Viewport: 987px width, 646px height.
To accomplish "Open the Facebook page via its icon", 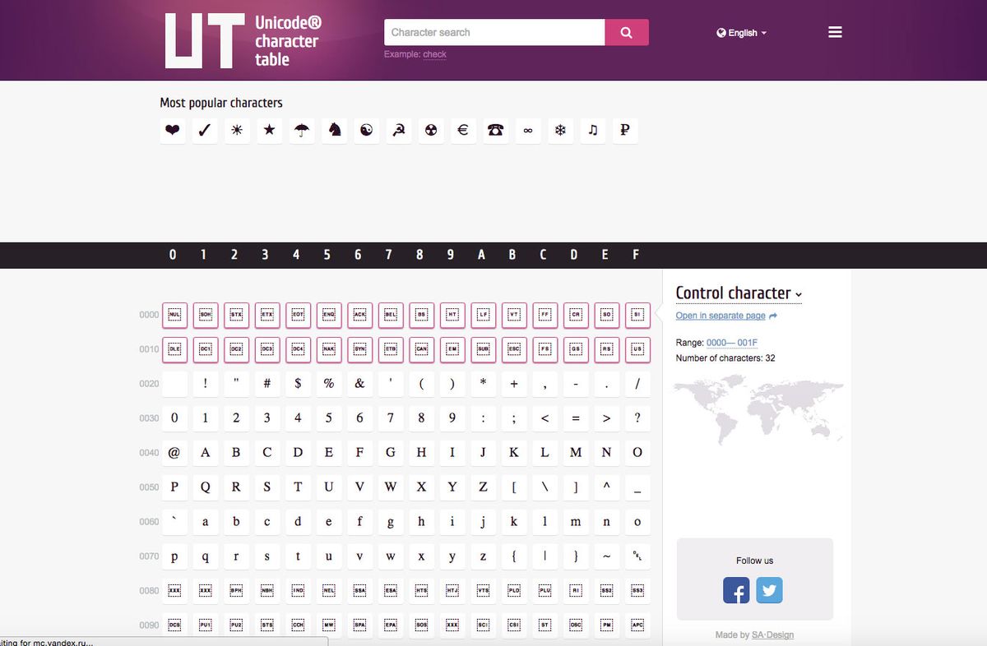I will 736,590.
